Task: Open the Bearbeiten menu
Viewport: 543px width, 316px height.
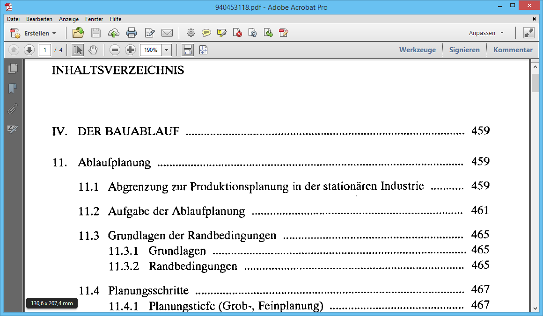Action: pos(39,19)
